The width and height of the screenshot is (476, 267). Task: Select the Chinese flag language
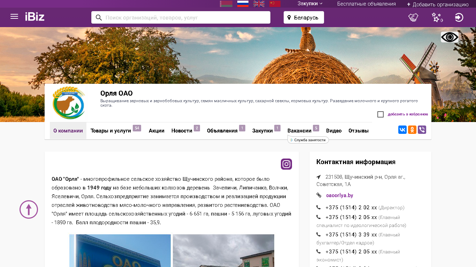click(x=275, y=4)
